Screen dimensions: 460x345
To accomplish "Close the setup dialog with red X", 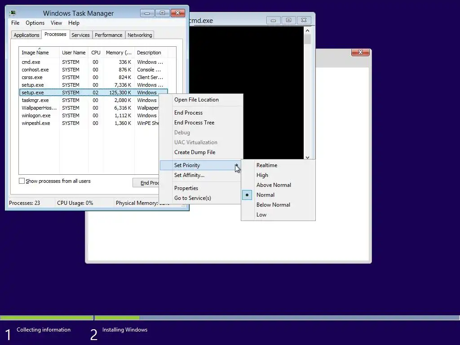I will 360,52.
